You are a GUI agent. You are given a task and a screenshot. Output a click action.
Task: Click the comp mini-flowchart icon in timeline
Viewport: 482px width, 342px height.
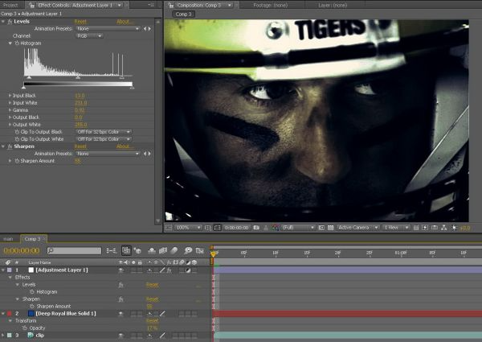[x=112, y=251]
